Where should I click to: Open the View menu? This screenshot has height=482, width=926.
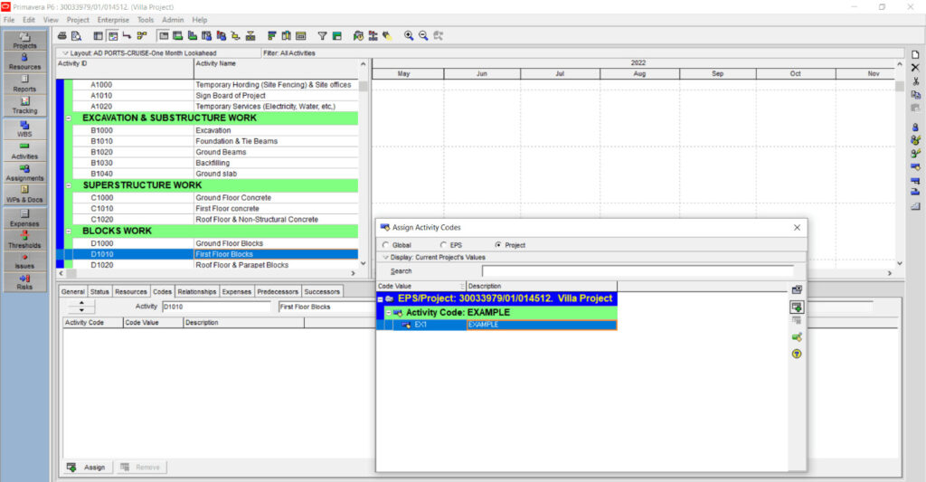click(x=51, y=20)
